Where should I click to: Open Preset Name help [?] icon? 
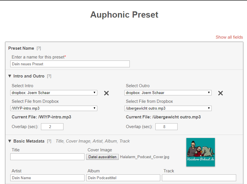39,48
